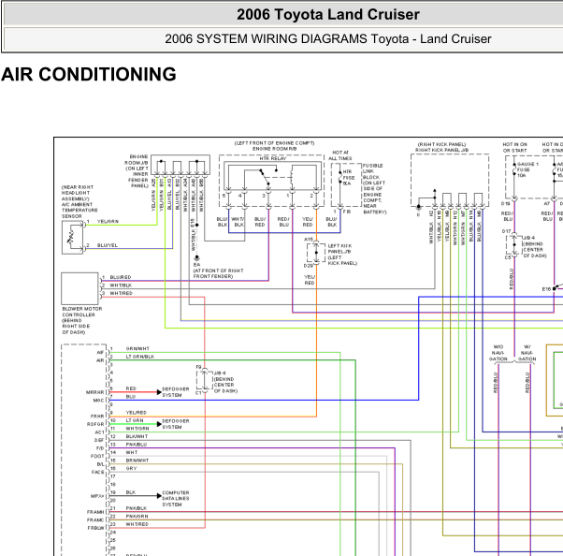Select the 'BLU/YEL' label at the ambient sensor

click(x=108, y=245)
